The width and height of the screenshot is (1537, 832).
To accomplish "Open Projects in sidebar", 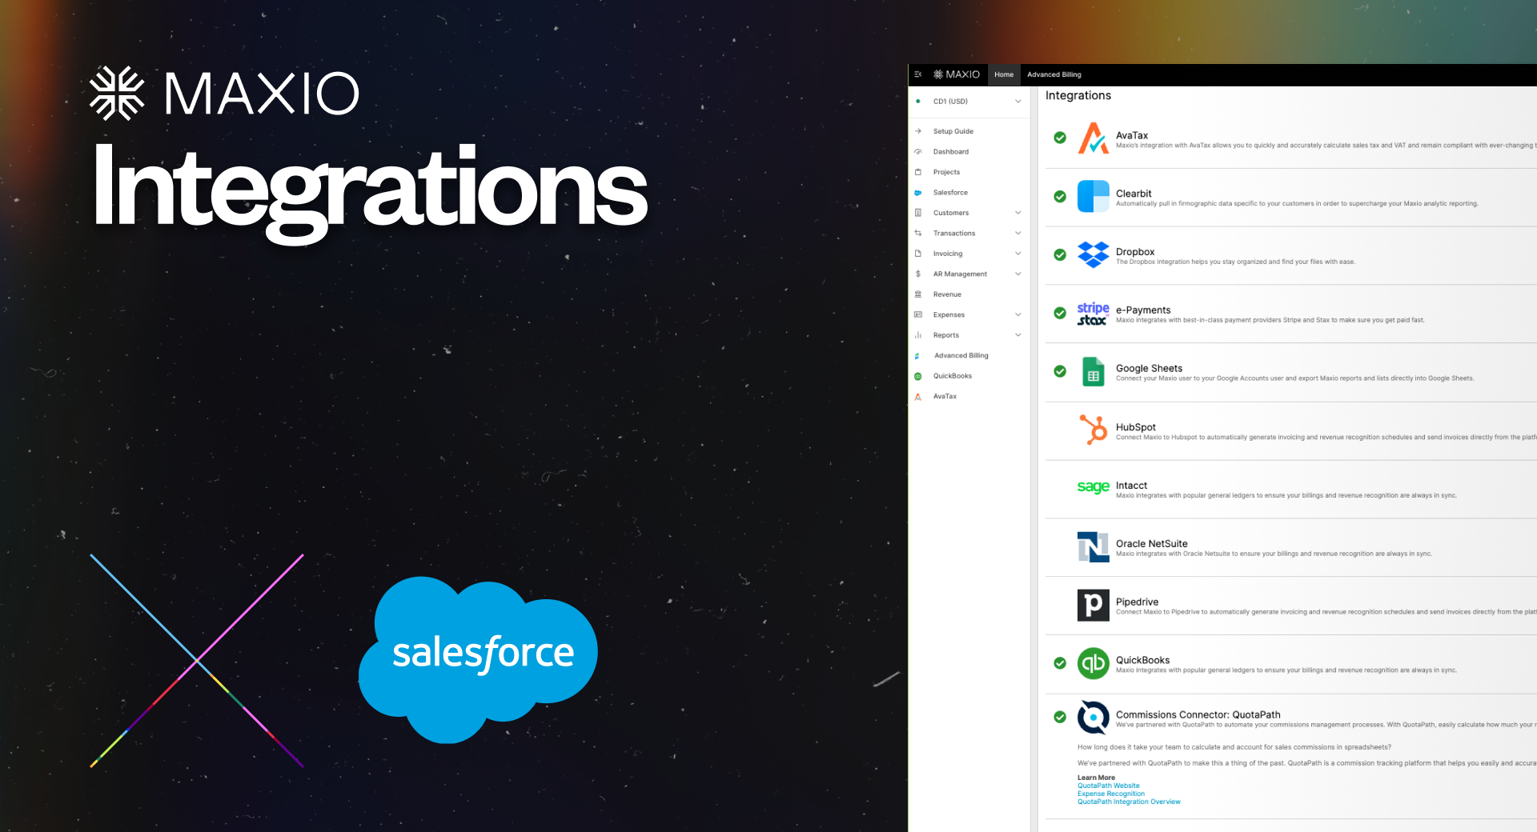I will pos(946,172).
